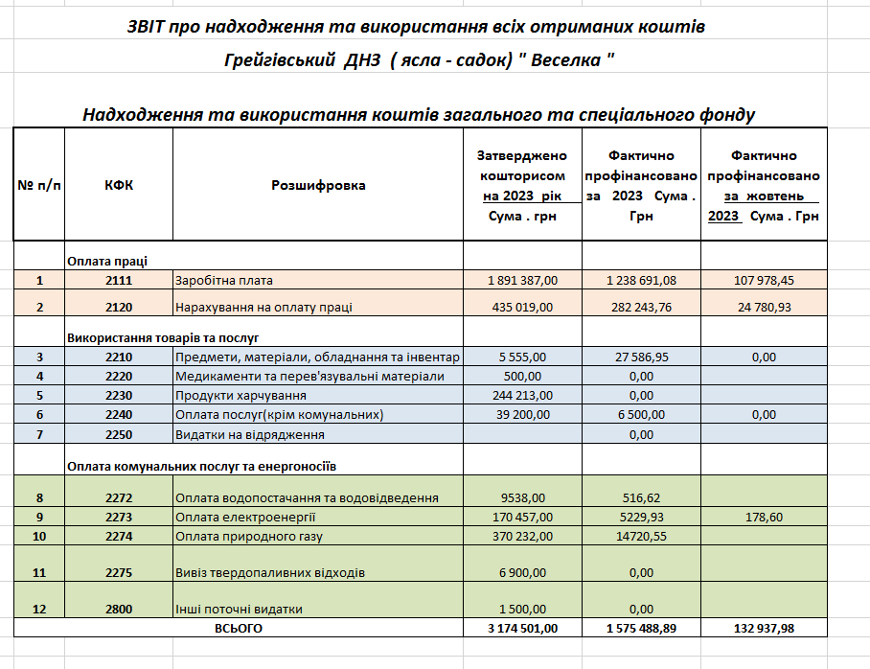This screenshot has height=669, width=870.
Task: Select value 39 200,00
Action: [522, 415]
